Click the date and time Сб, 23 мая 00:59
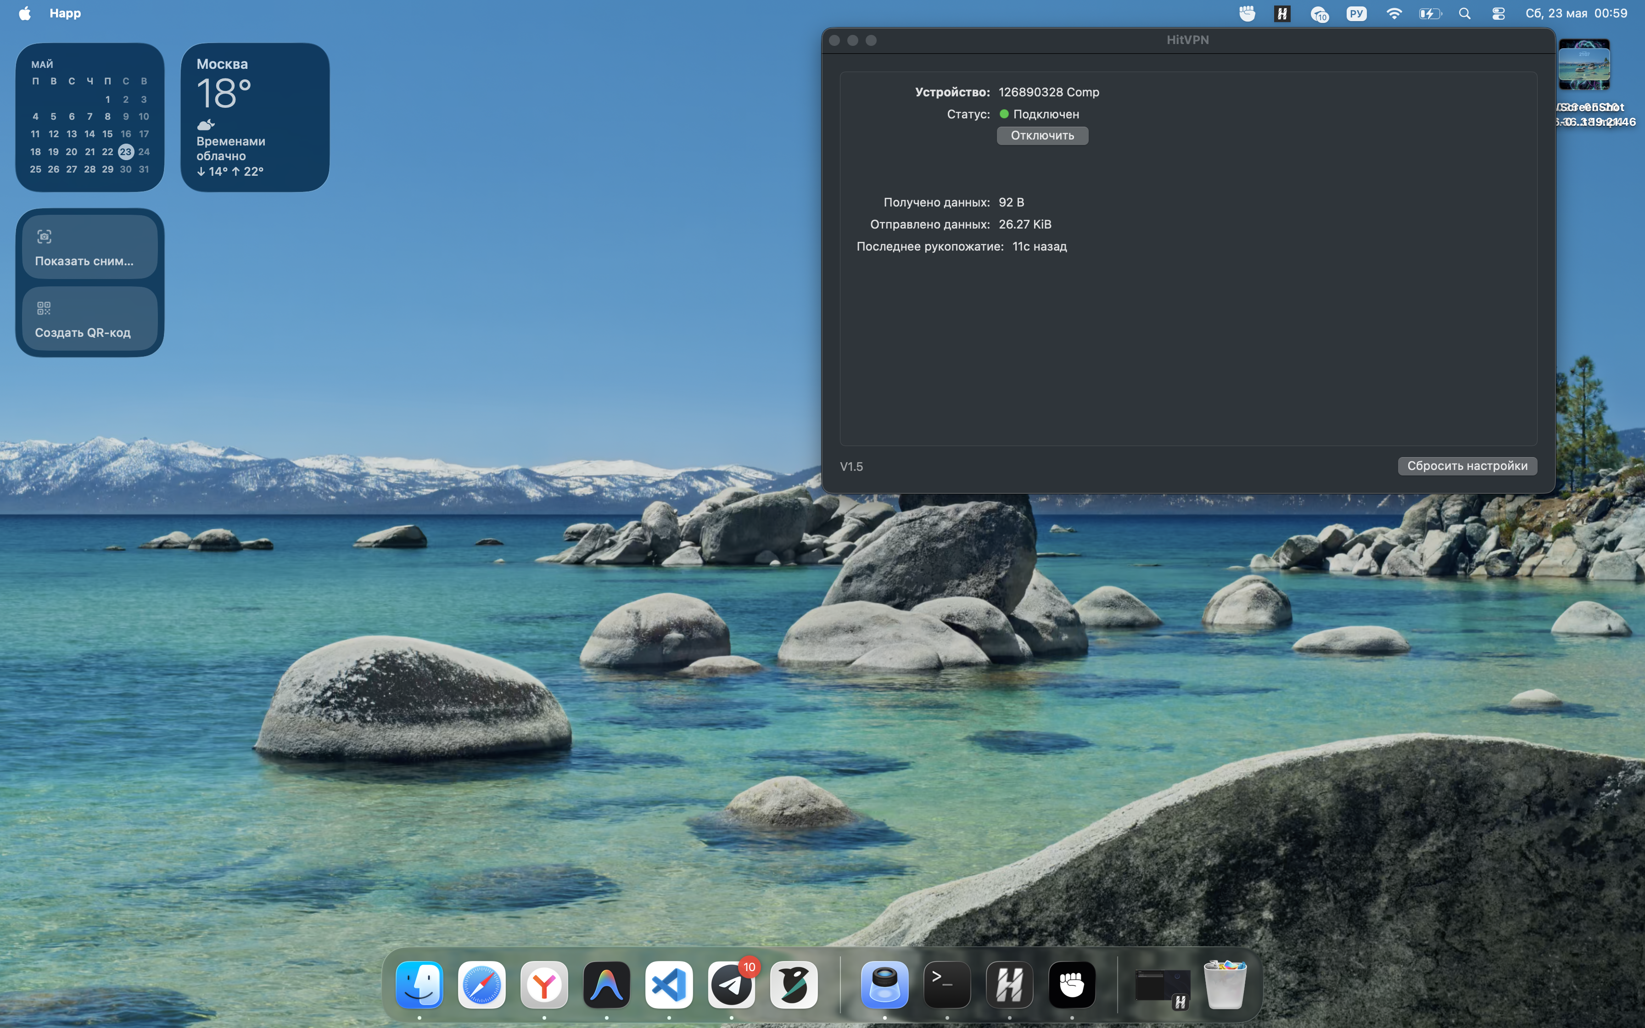 click(x=1576, y=13)
